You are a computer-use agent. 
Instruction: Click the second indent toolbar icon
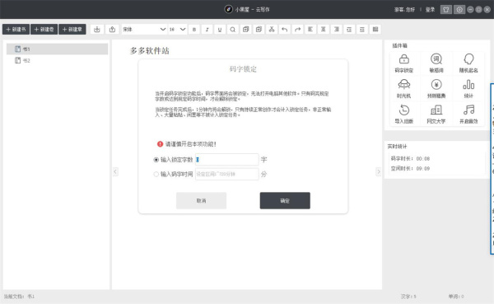click(x=362, y=30)
